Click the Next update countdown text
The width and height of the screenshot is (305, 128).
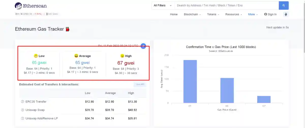pos(278,27)
